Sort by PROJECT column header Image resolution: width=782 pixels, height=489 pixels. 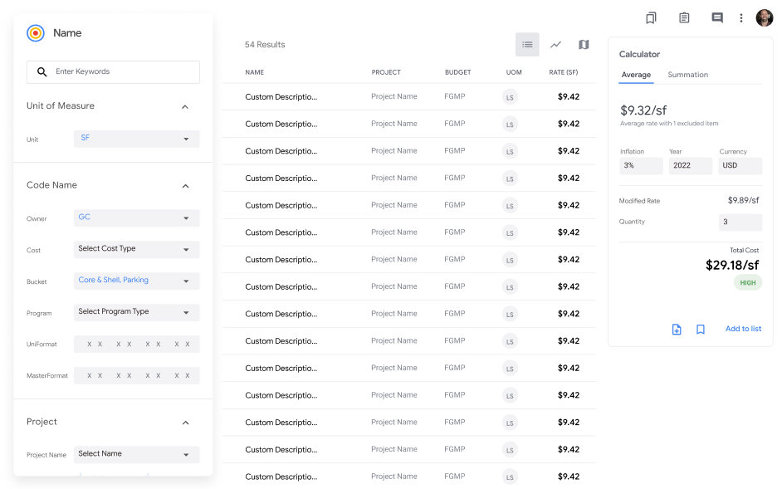tap(386, 72)
